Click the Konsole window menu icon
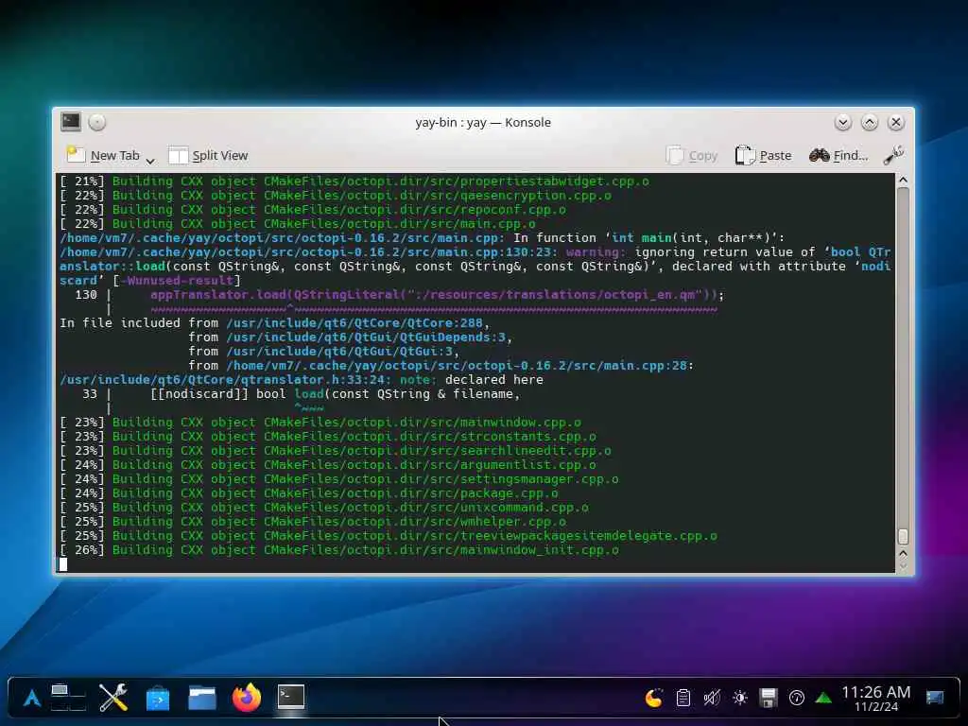The width and height of the screenshot is (968, 726). [x=71, y=122]
